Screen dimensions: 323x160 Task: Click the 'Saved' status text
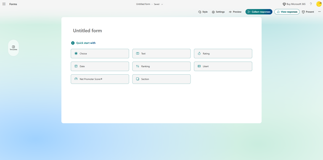[156, 4]
